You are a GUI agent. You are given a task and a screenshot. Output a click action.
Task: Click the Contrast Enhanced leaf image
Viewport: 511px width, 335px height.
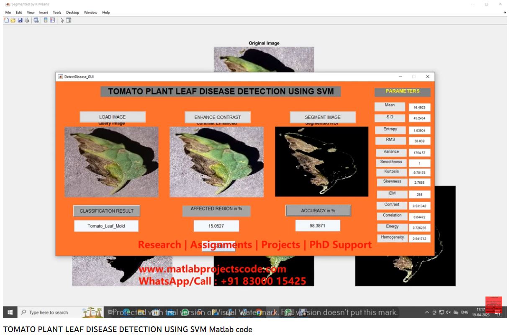click(216, 162)
